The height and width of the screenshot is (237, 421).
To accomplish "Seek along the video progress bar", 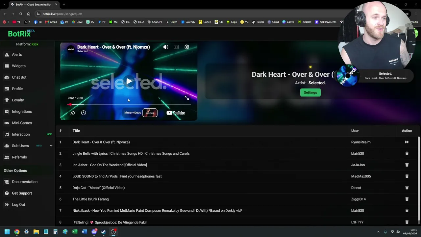I will click(129, 105).
